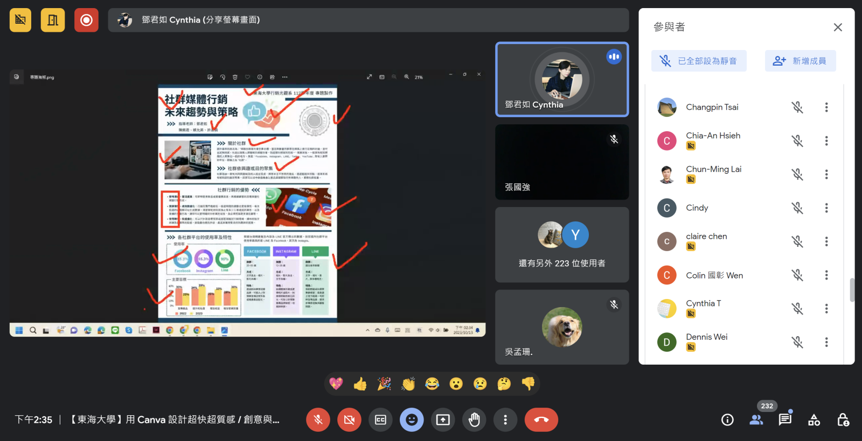
Task: Raise hand using the hand icon
Action: [x=474, y=420]
